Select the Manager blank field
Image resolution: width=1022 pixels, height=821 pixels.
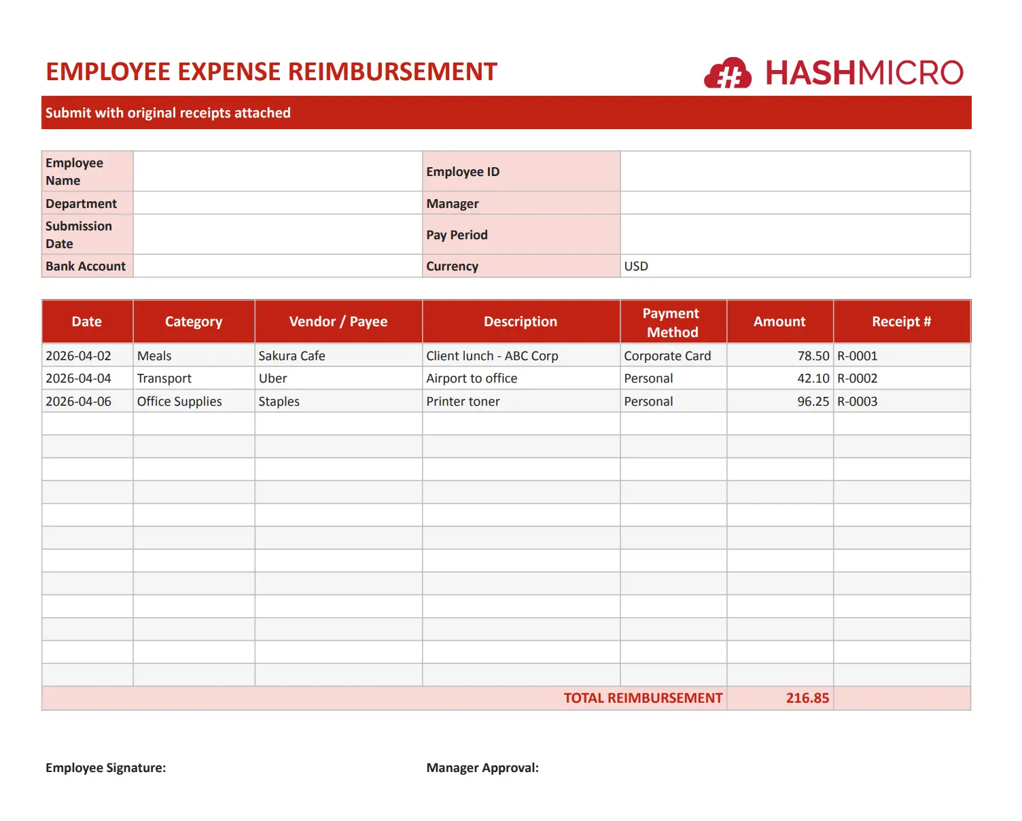(x=794, y=203)
